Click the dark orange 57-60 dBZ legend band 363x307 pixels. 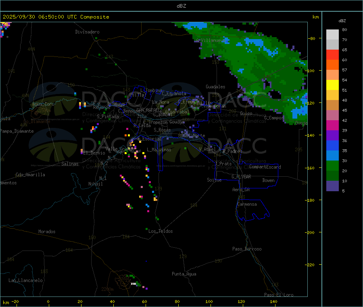332,65
